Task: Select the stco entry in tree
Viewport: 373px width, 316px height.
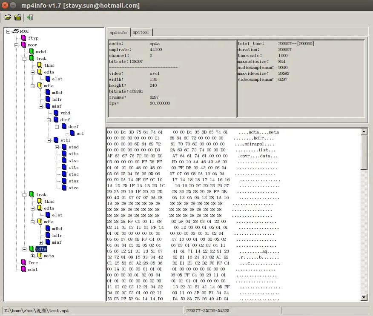Action: [x=73, y=188]
